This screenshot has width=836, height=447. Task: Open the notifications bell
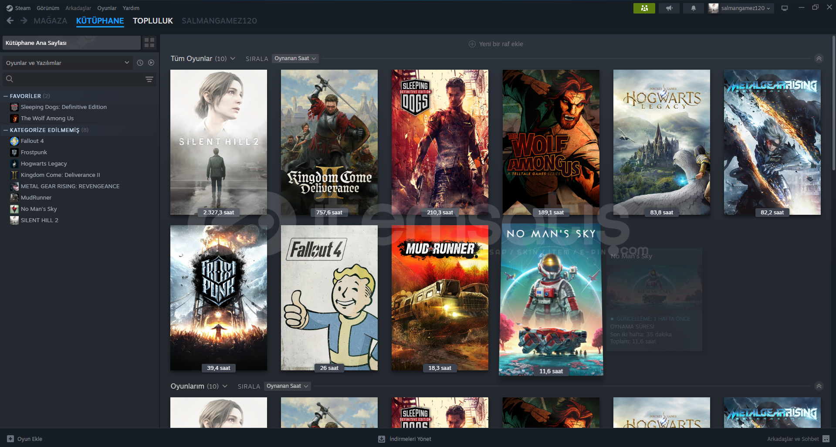[693, 8]
